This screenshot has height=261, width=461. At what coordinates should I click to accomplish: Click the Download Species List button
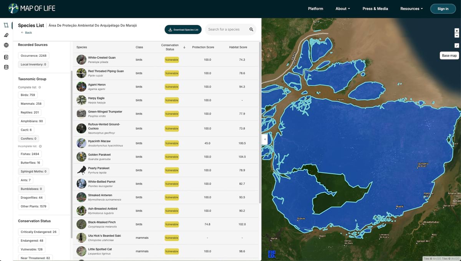pos(183,30)
